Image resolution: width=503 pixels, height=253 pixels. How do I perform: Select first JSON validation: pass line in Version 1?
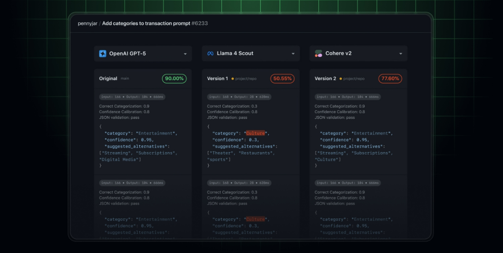click(227, 118)
